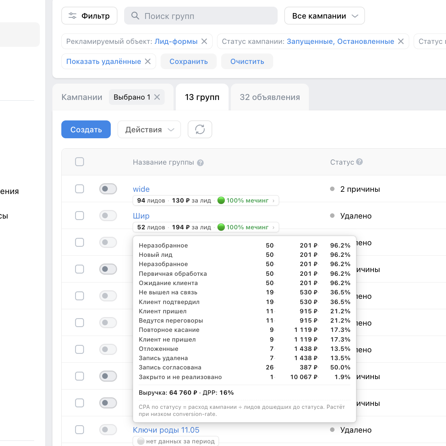Image resolution: width=446 pixels, height=446 pixels.
Task: Click the magnifier icon in search field
Action: tap(135, 16)
